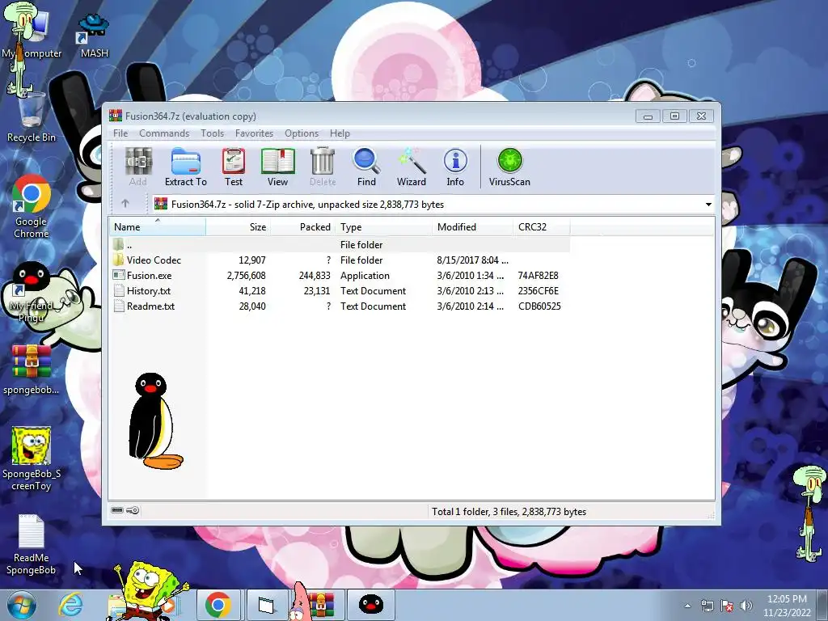Select the parent folder ".." row
Screen dimensions: 828x621
[340, 244]
